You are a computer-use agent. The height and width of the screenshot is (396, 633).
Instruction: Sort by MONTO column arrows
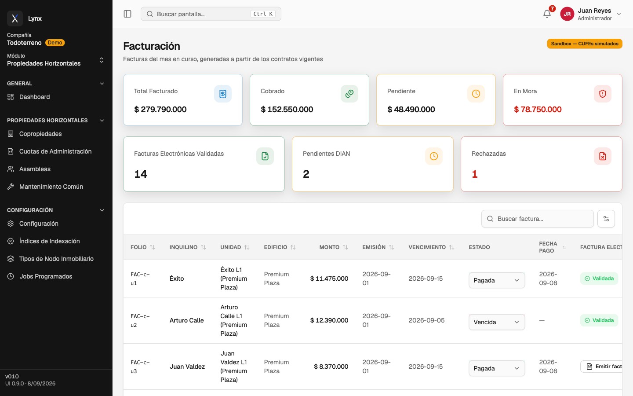point(345,247)
